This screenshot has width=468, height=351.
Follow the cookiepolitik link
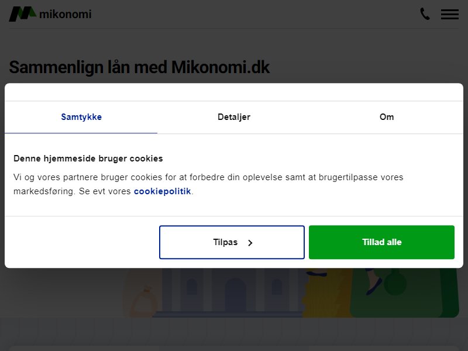[163, 191]
